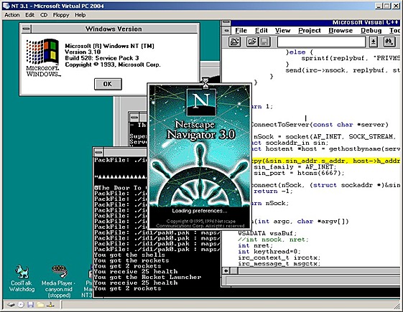Click "You got the Rocket Launcher" console line
The width and height of the screenshot is (403, 312).
pyautogui.click(x=147, y=277)
